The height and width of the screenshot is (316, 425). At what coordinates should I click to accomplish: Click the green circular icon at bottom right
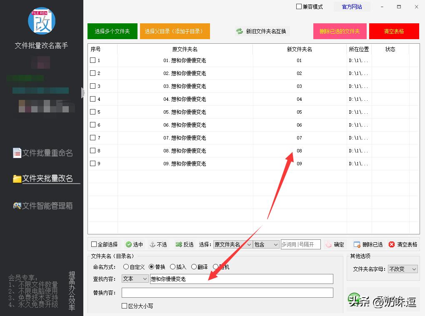pyautogui.click(x=354, y=298)
